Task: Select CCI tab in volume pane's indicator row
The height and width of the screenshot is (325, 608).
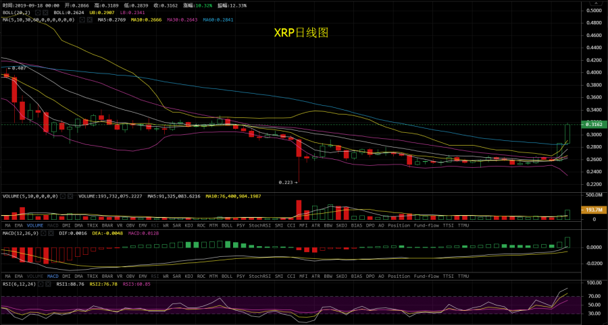Action: [291, 225]
